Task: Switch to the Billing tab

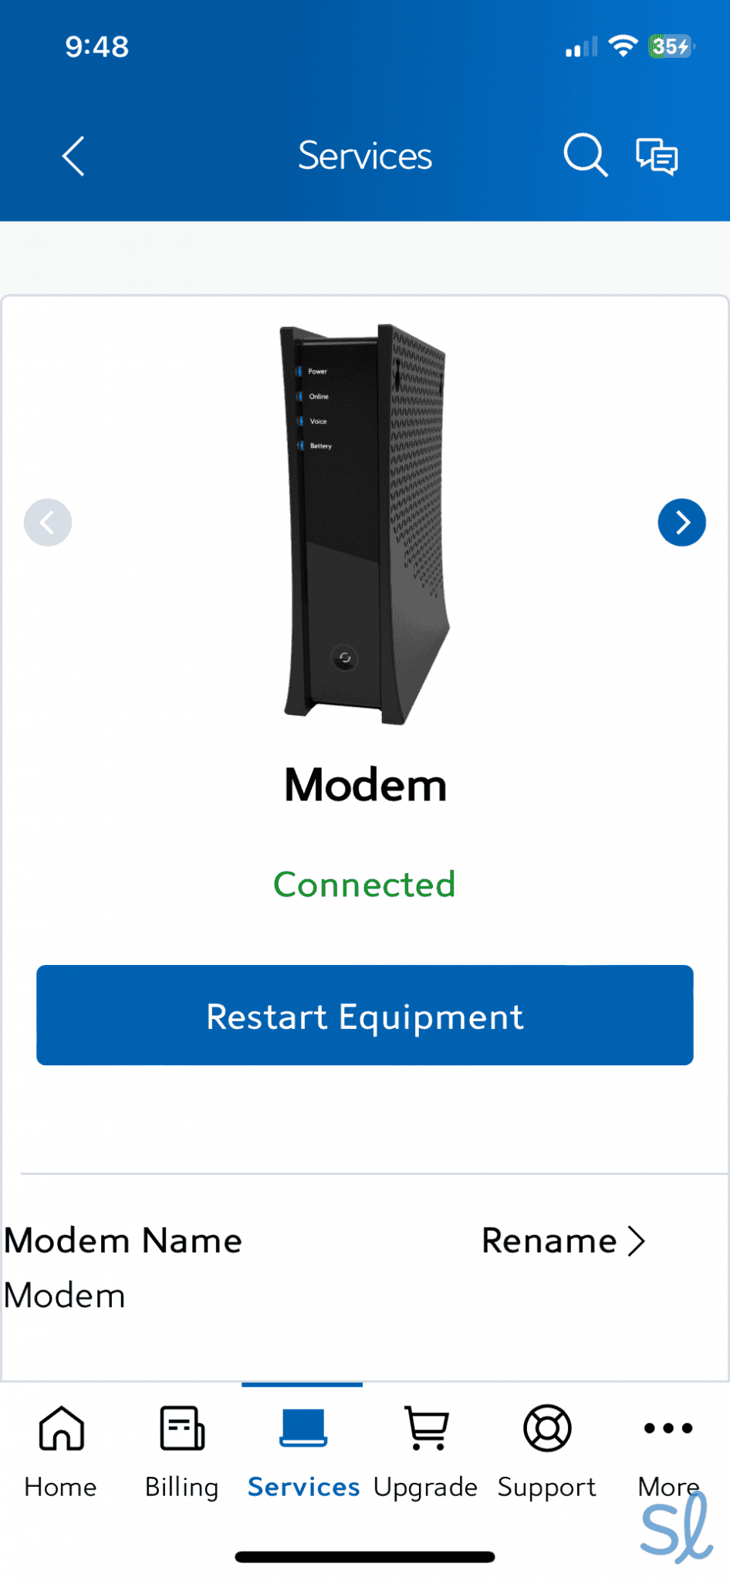Action: coord(182,1451)
